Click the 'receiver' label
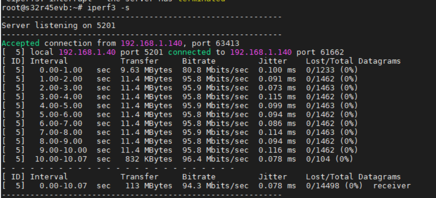This screenshot has height=198, width=436. (392, 186)
